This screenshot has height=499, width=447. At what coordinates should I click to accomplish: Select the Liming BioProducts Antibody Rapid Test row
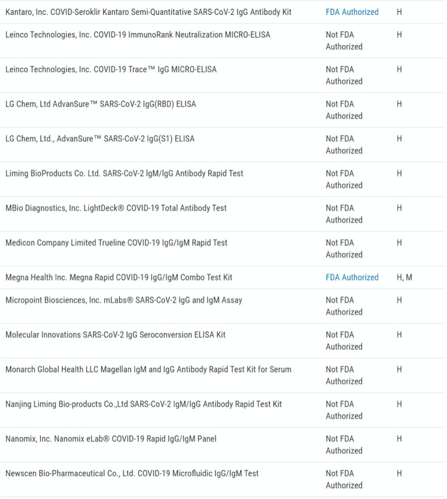click(124, 174)
